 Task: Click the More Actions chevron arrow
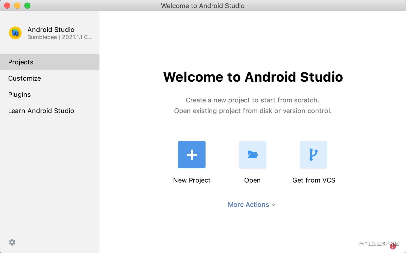pos(274,205)
